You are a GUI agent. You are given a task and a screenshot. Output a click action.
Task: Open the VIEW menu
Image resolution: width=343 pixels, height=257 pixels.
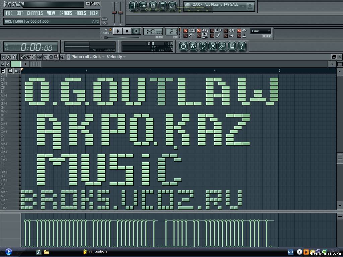51,13
